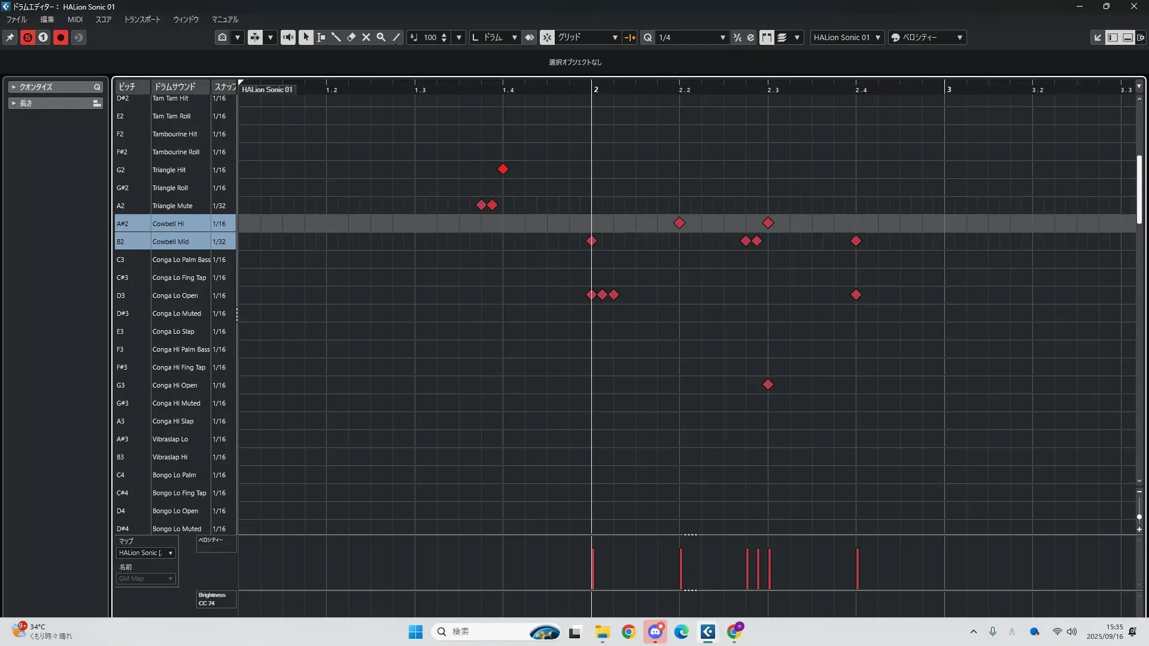Select the Drumstick tool
Screen dimensions: 1149x646
pyautogui.click(x=336, y=37)
